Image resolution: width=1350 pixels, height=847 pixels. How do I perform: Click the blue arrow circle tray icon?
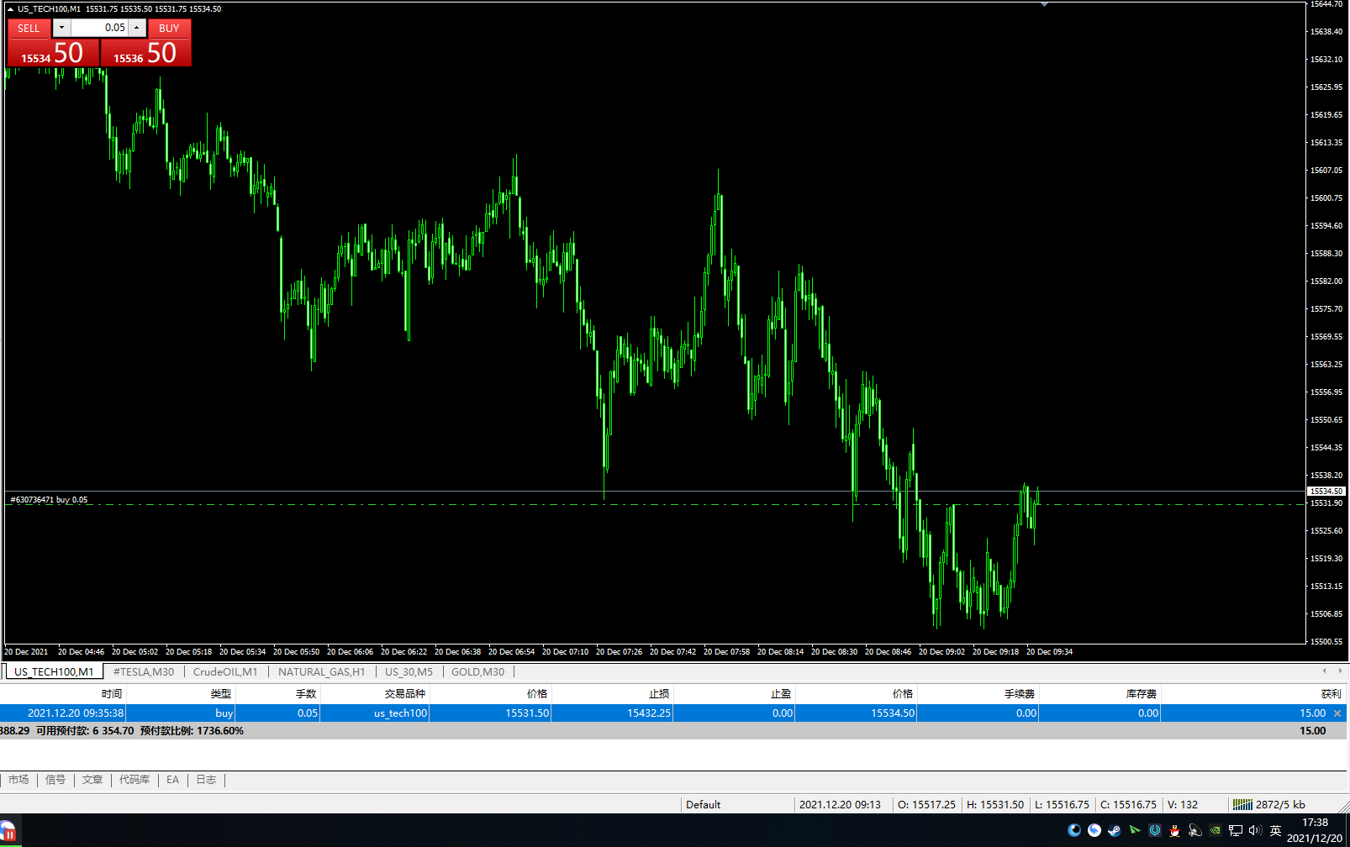(x=1094, y=830)
